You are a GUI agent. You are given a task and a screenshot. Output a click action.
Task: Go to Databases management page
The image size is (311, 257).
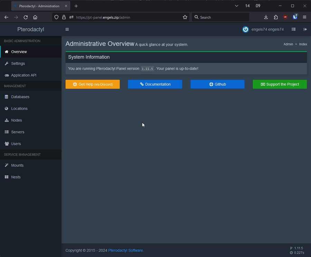pos(20,97)
